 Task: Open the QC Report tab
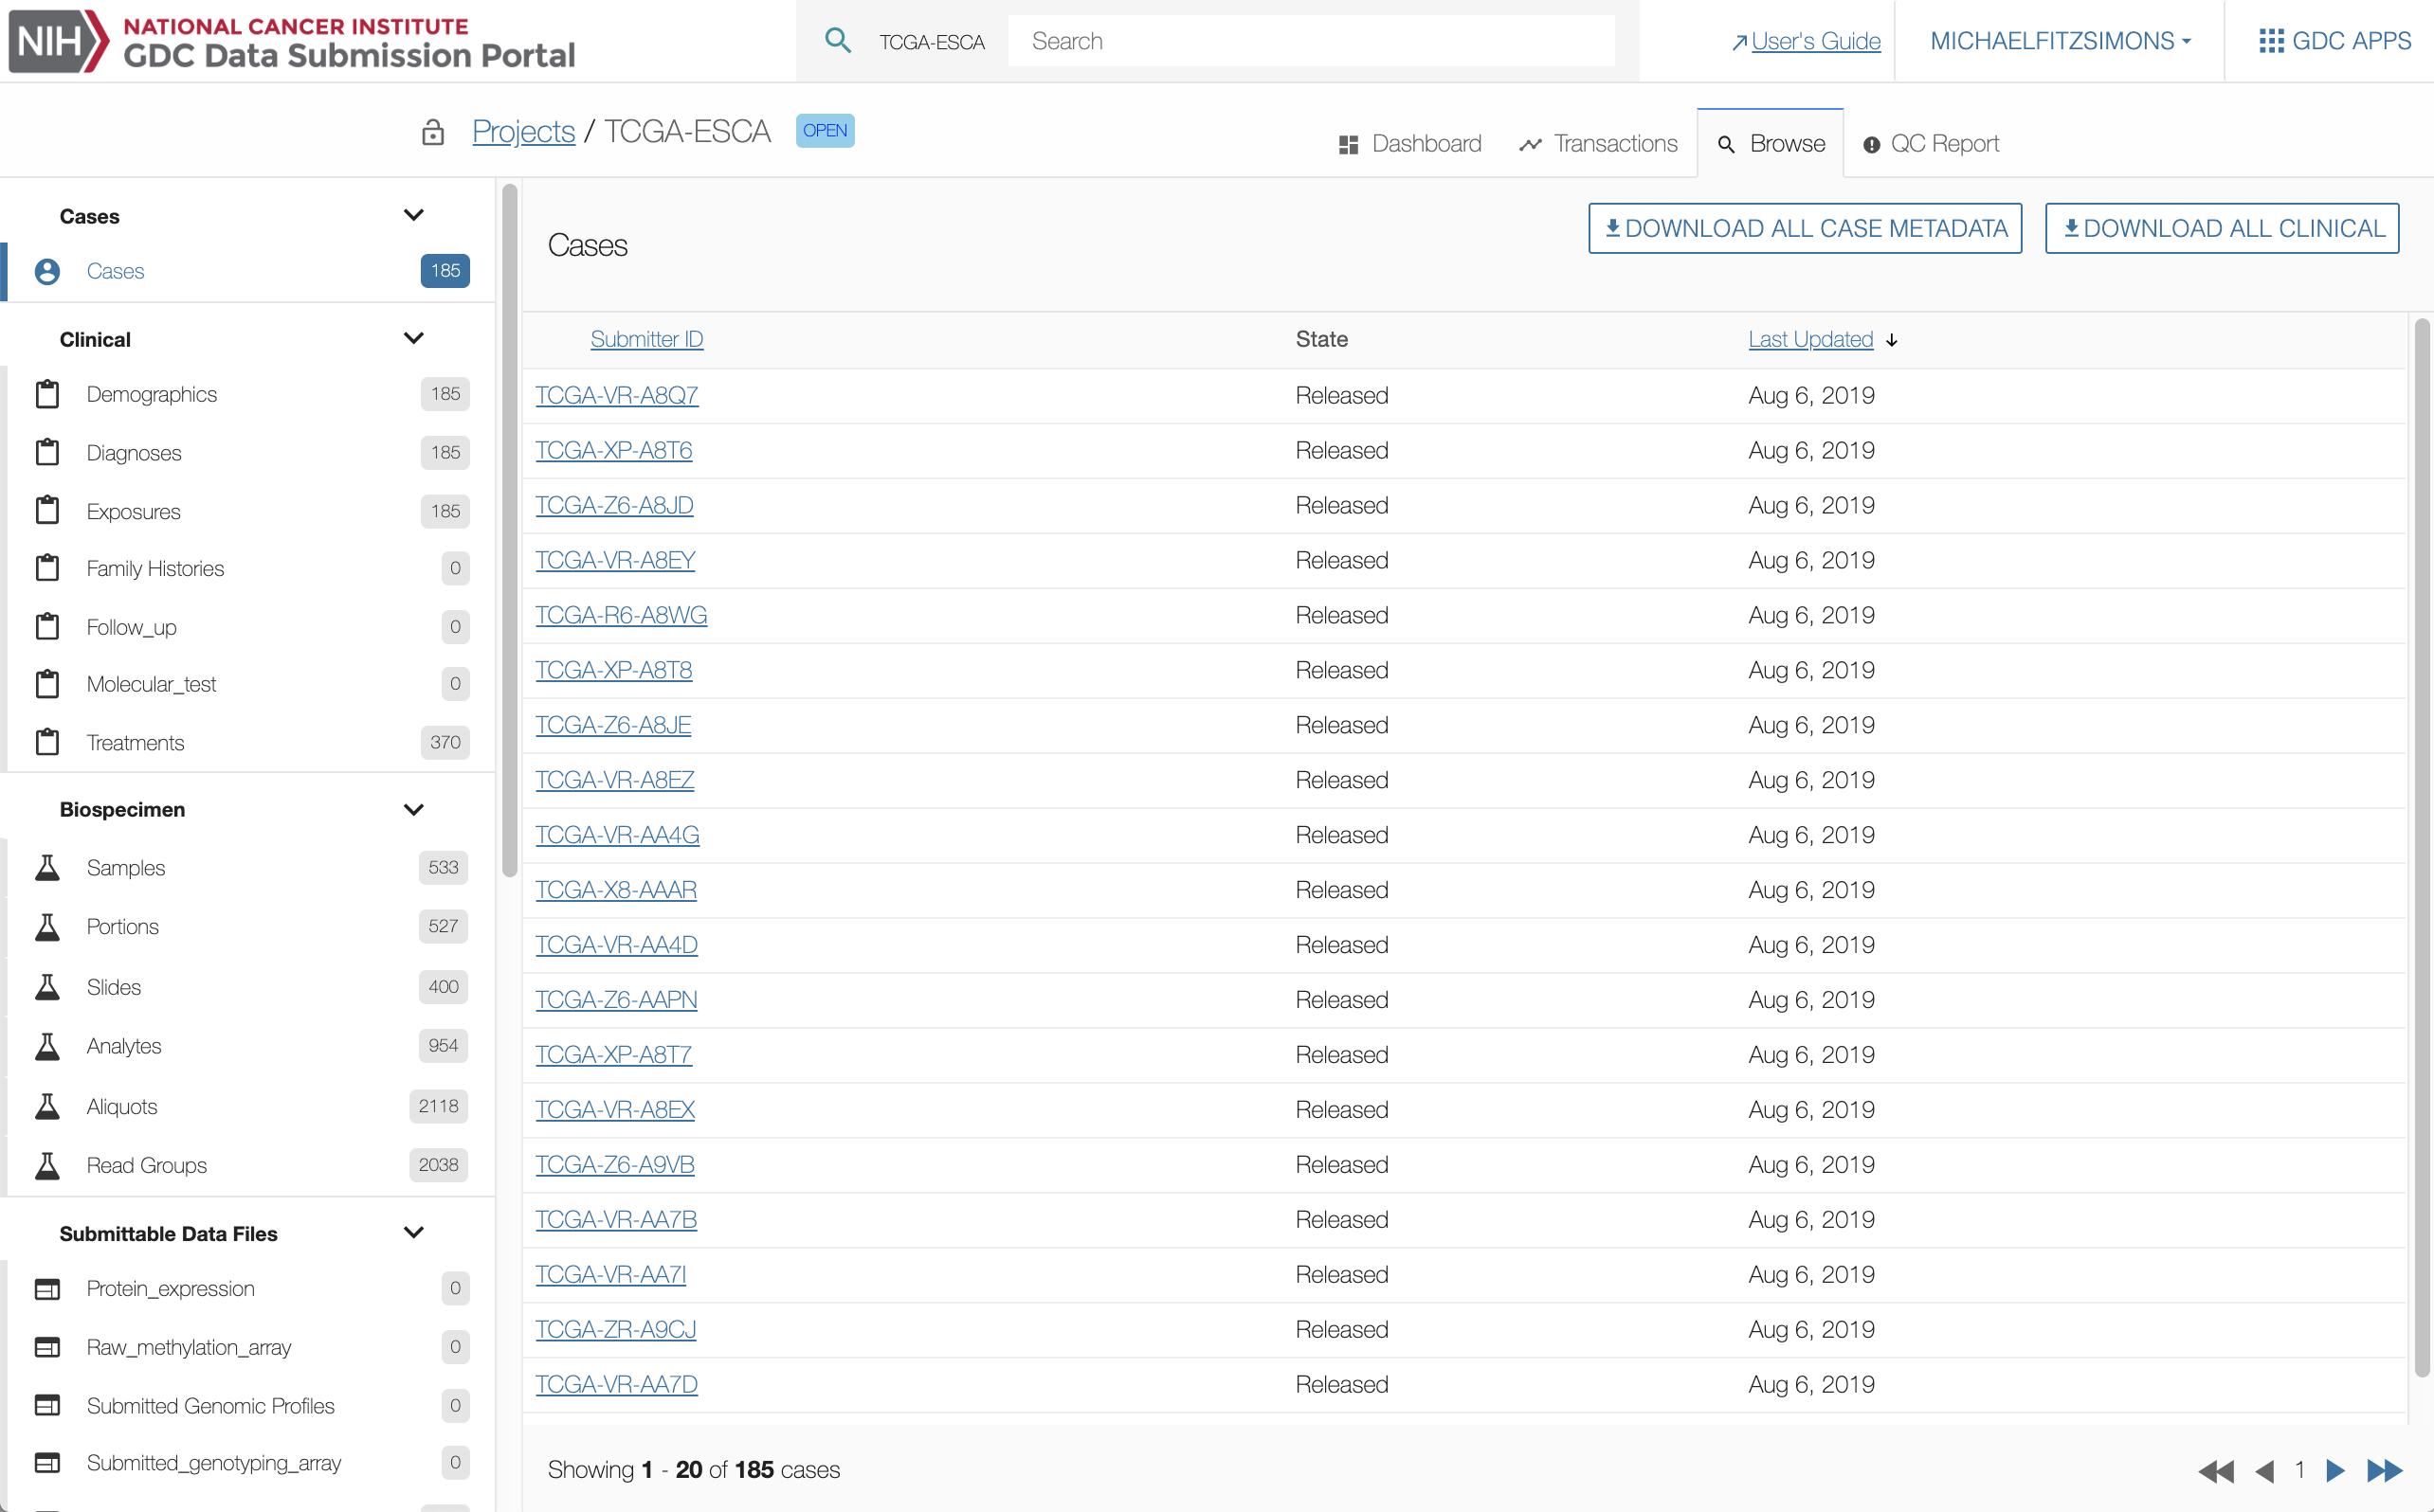click(1930, 144)
